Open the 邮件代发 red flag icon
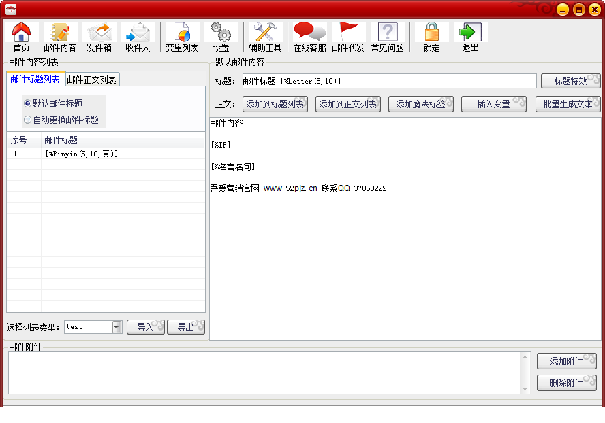The height and width of the screenshot is (423, 605). (348, 37)
